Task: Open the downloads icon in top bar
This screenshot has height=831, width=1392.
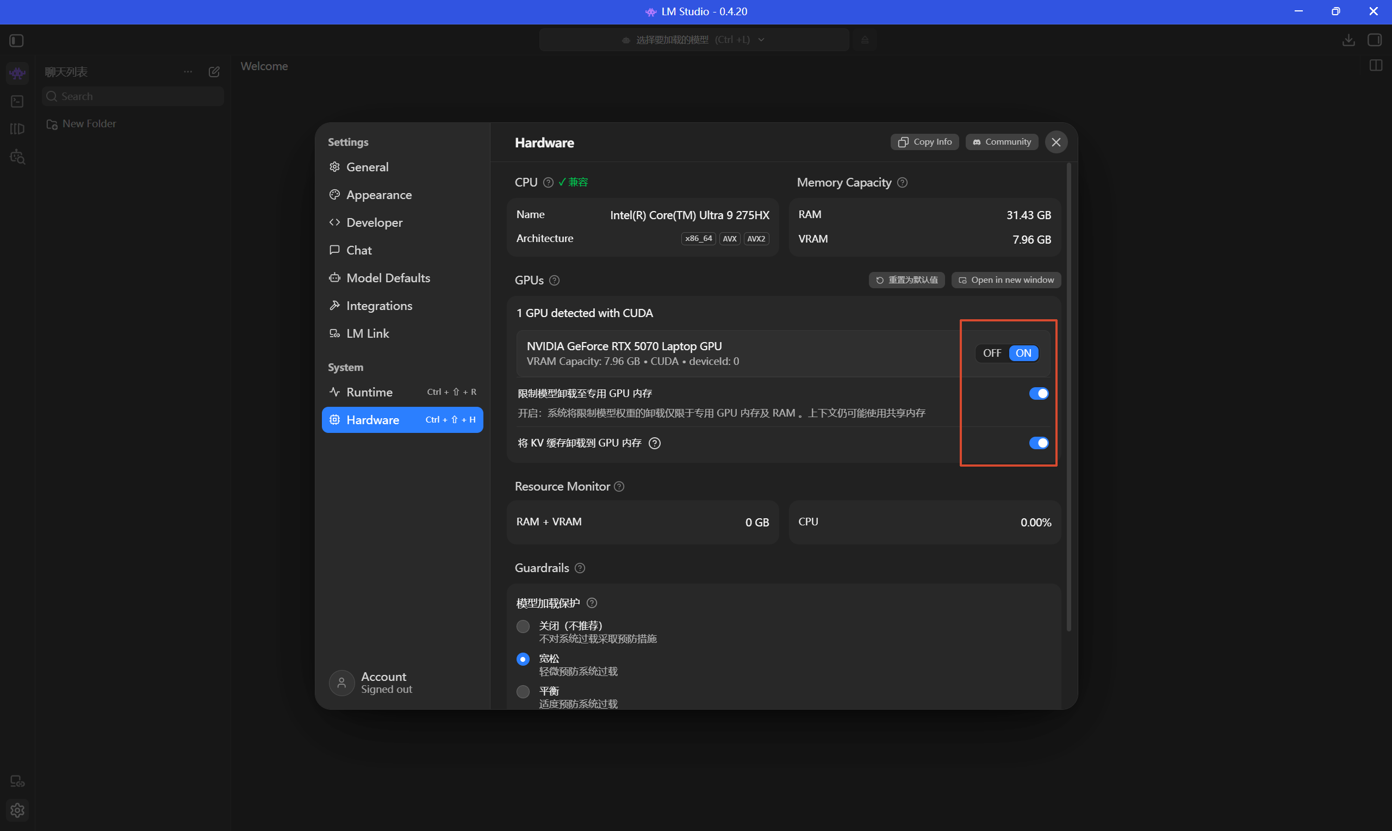Action: [1348, 40]
